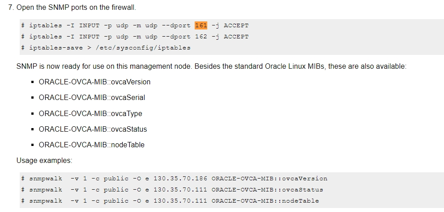Click the 'SNMP is now ready' paragraph
The image size is (444, 212).
[212, 67]
